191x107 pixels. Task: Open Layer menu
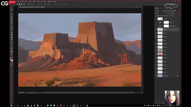pos(26,1)
